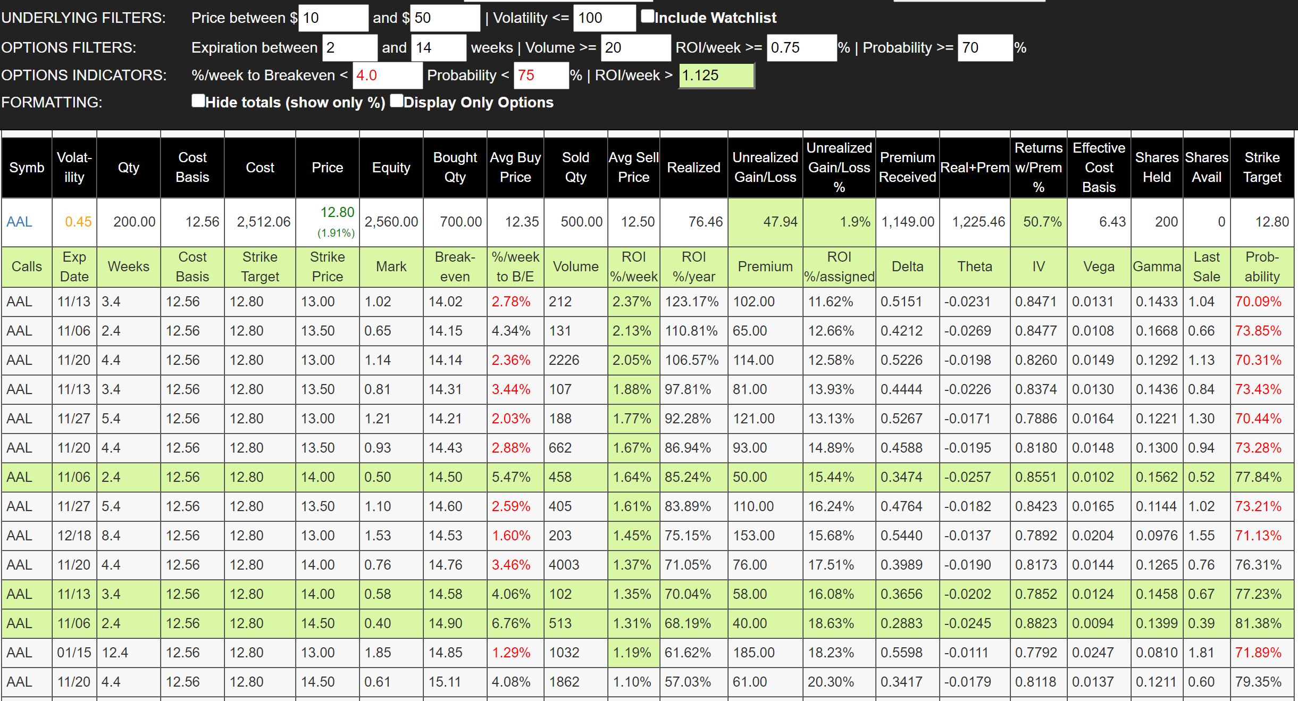This screenshot has width=1298, height=701.
Task: Click the minimum expiration weeks field showing 2
Action: (349, 48)
